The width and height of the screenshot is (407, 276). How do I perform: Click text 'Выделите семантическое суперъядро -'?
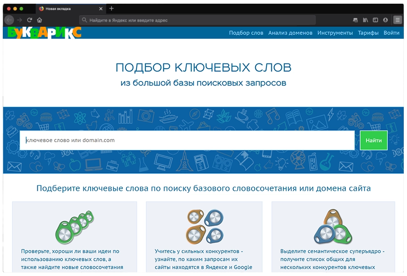(332, 251)
